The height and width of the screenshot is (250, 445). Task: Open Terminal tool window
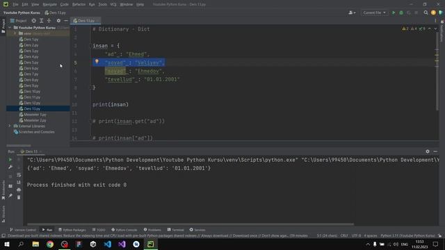tap(175, 230)
